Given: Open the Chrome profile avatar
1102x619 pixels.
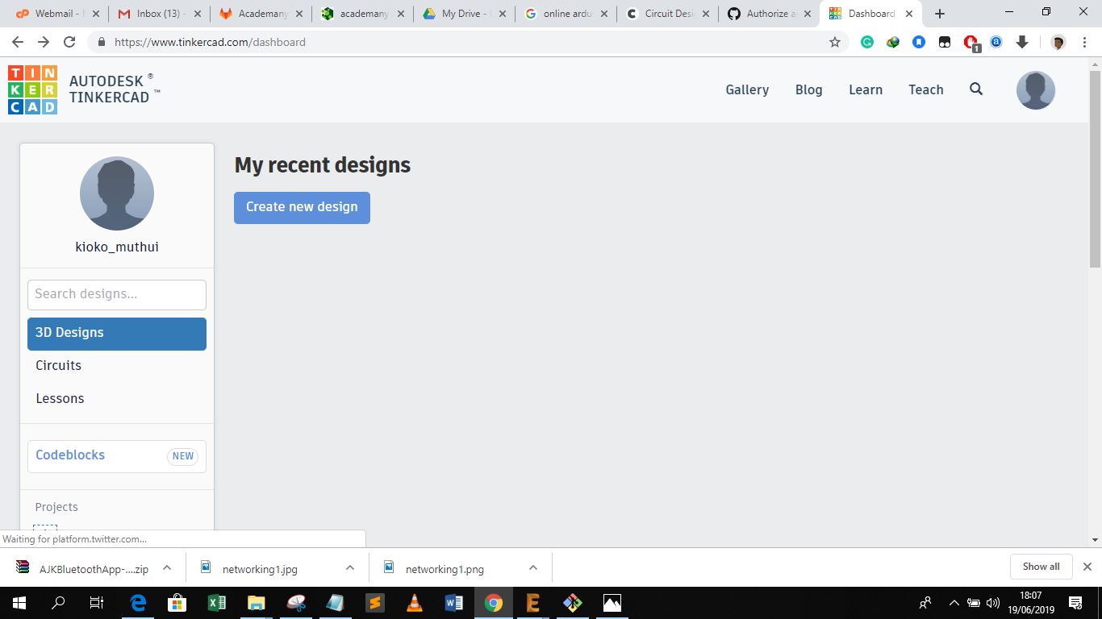Looking at the screenshot, I should click(1058, 42).
